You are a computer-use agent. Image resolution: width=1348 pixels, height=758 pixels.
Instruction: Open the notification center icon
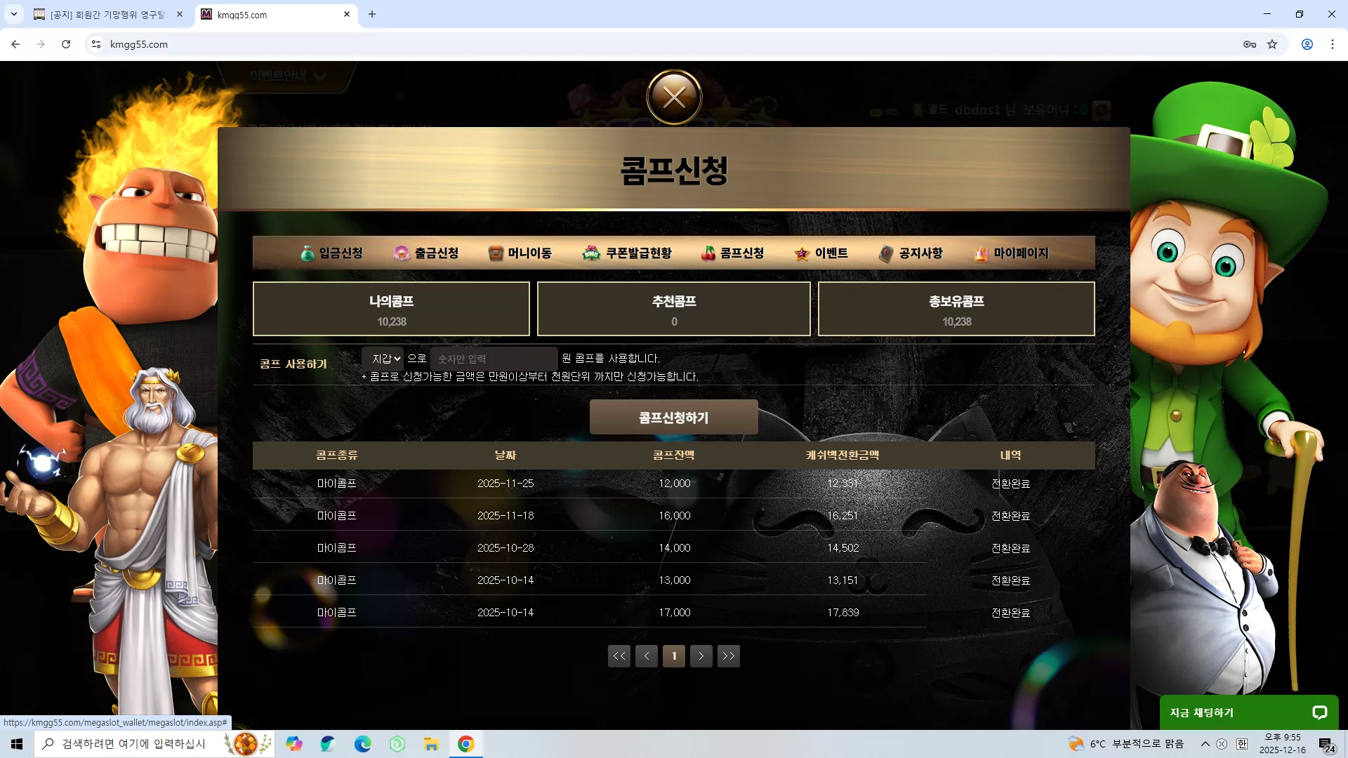tap(1326, 745)
